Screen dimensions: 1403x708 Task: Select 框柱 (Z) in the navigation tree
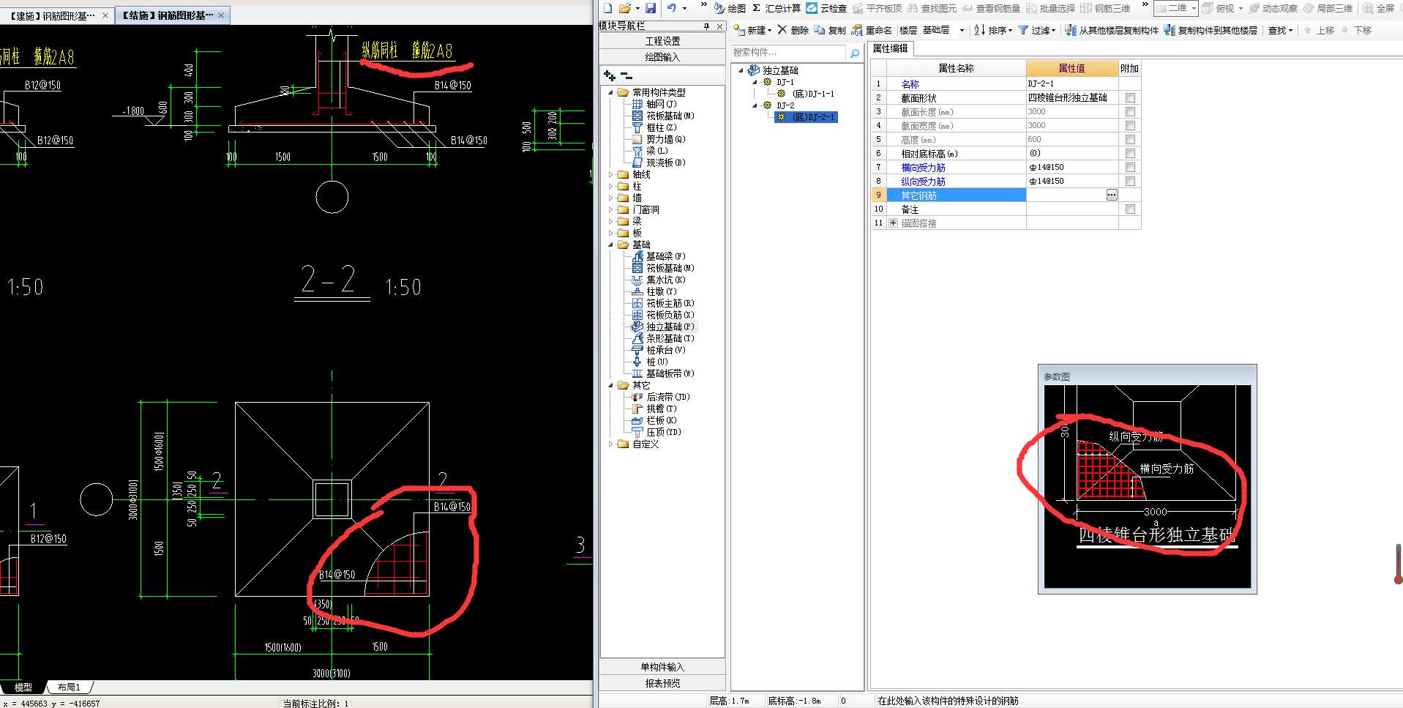[655, 127]
